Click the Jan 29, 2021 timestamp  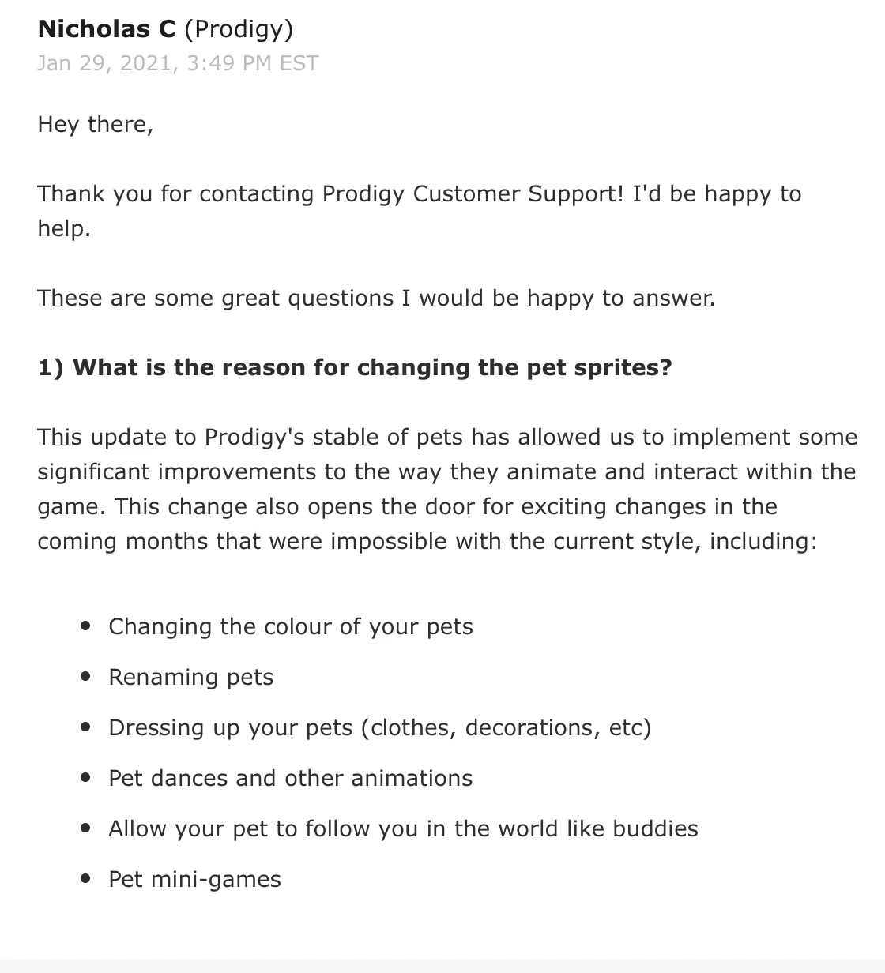(x=178, y=63)
